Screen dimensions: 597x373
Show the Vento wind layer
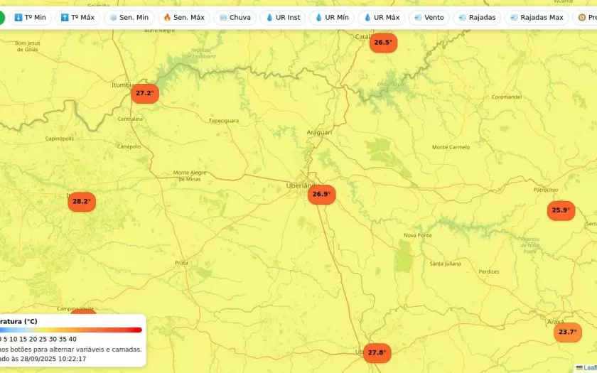point(429,17)
